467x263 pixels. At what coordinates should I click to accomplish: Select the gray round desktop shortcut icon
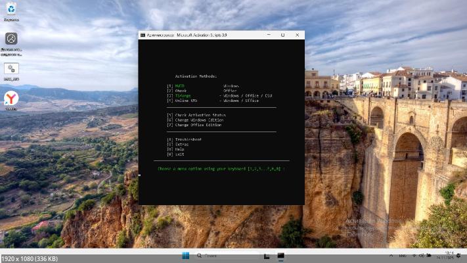click(x=11, y=39)
